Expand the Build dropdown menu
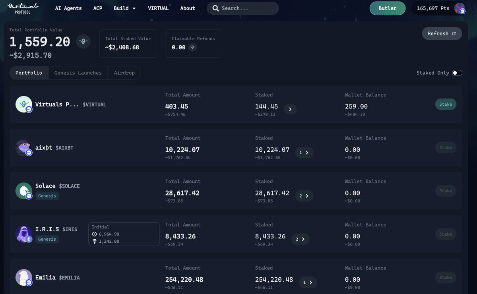The image size is (477, 294). [124, 8]
